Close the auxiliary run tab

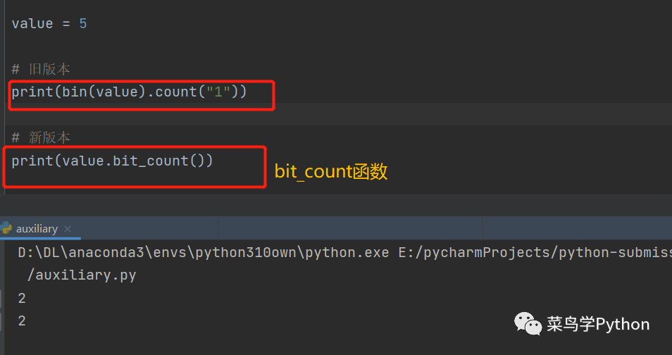(x=68, y=229)
